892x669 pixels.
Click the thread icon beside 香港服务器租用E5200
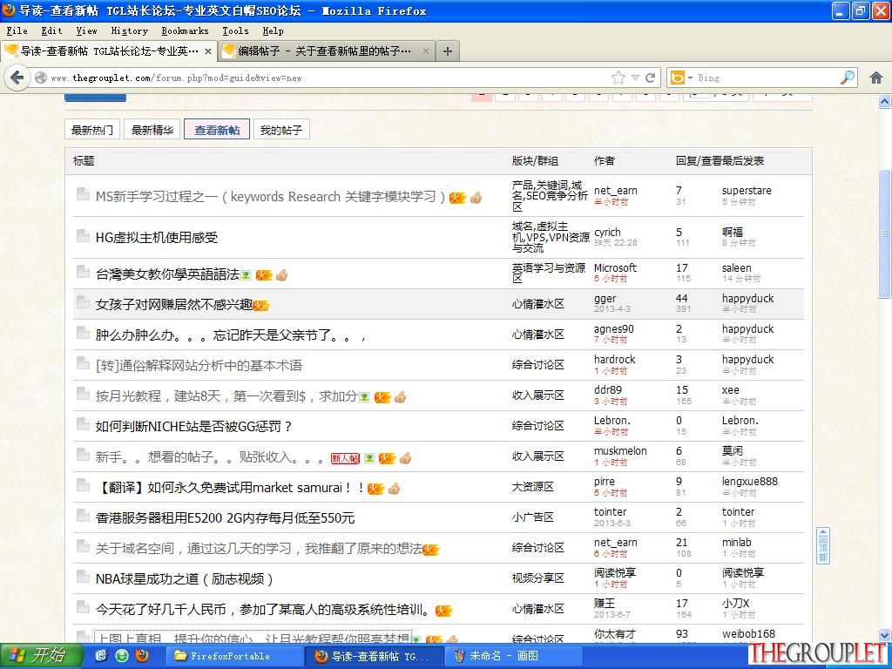[x=83, y=516]
